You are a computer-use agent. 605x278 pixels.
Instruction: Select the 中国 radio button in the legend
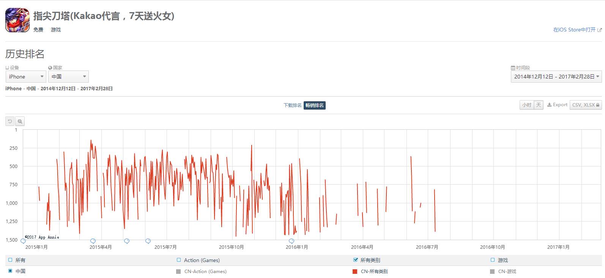tap(10, 271)
